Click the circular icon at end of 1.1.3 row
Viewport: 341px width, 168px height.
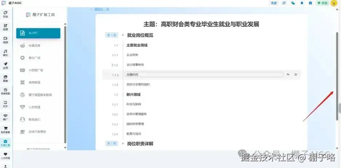pos(296,75)
